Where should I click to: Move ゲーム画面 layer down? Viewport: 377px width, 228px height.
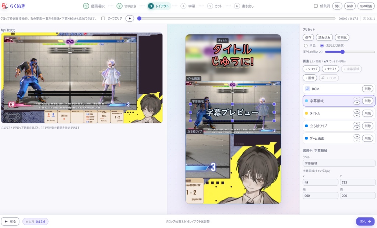tap(357, 140)
